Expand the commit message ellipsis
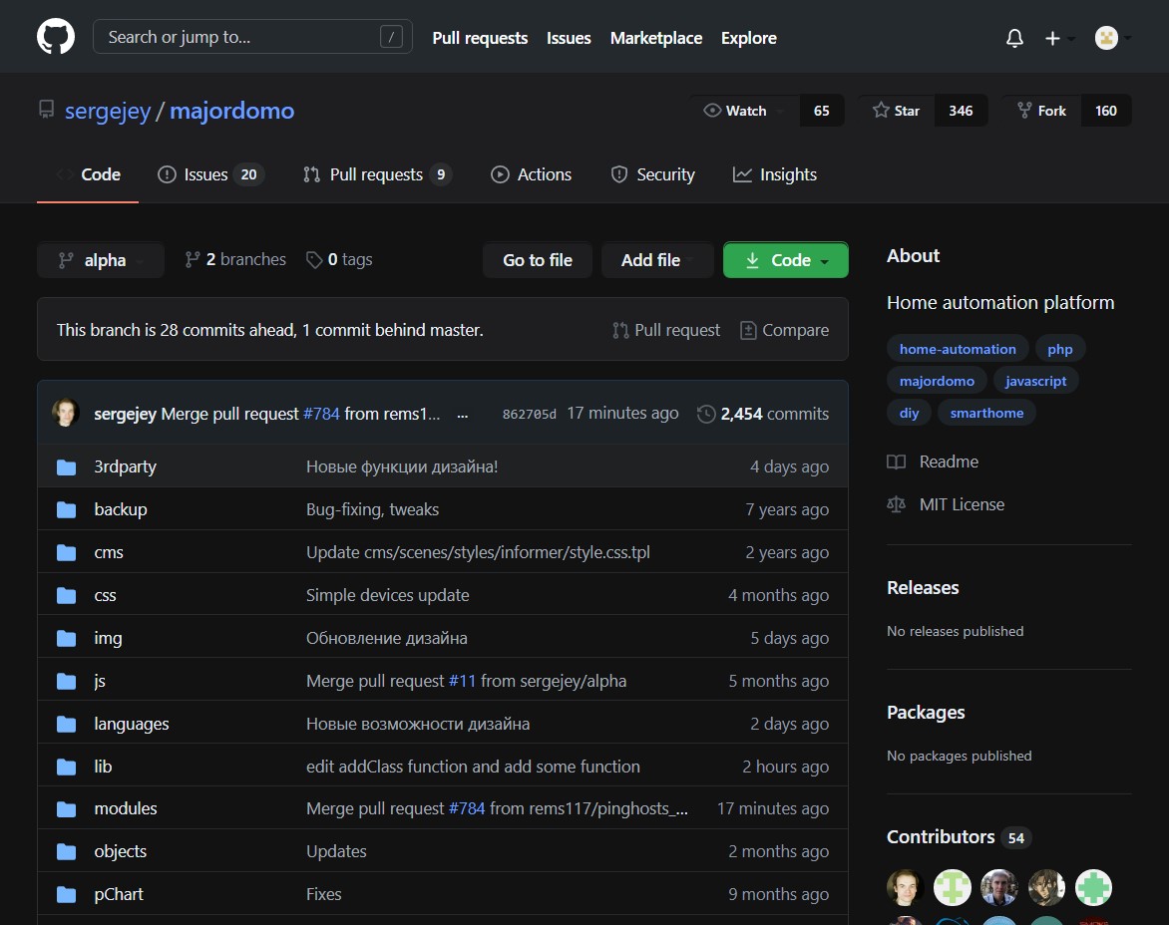Viewport: 1169px width, 925px height. tap(462, 415)
